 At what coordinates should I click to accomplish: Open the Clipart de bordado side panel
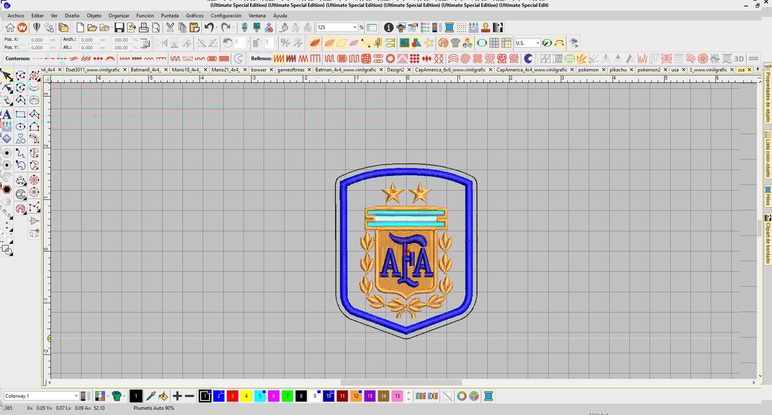coord(767,239)
